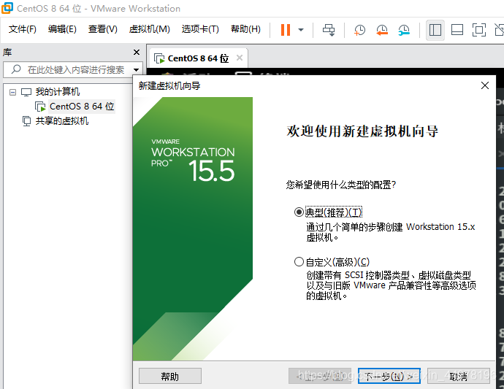This screenshot has width=504, height=389.
Task: Toggle the thumbnail bar icon
Action: 457,30
